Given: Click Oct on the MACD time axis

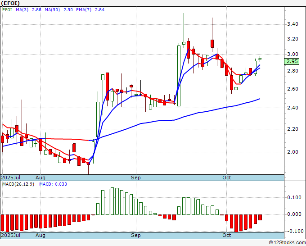Looking at the screenshot, I should pos(226,235).
